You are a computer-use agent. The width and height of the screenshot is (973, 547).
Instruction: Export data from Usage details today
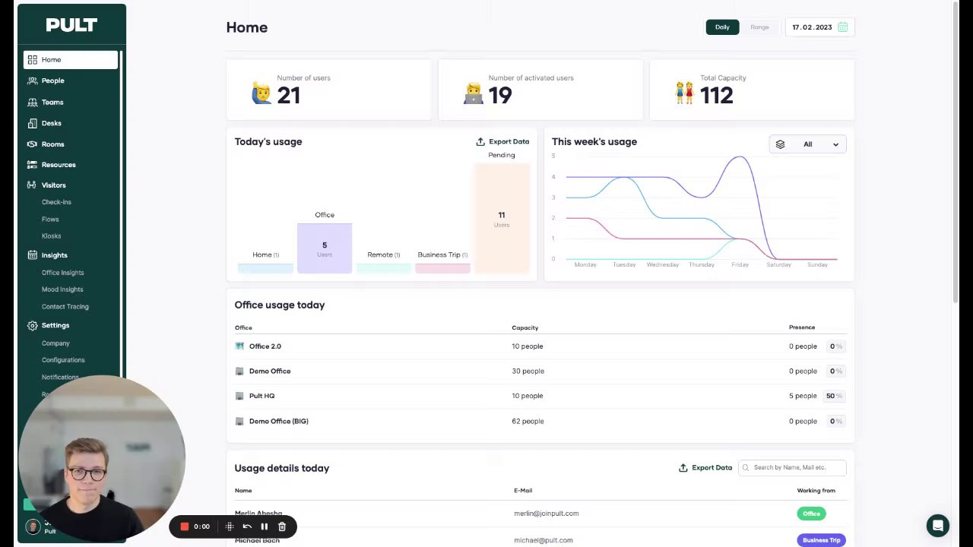pyautogui.click(x=705, y=468)
